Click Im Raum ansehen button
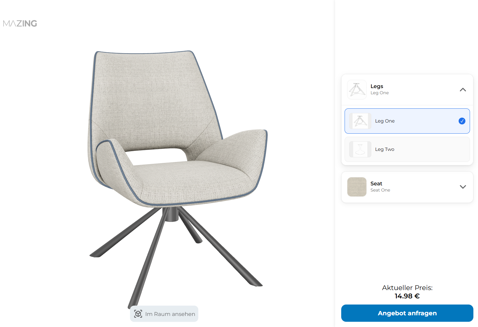This screenshot has width=478, height=327. [x=164, y=314]
